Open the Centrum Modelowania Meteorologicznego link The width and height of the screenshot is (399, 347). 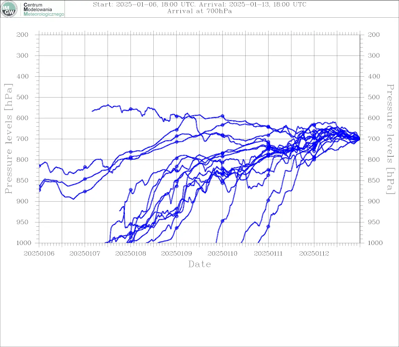(x=43, y=9)
